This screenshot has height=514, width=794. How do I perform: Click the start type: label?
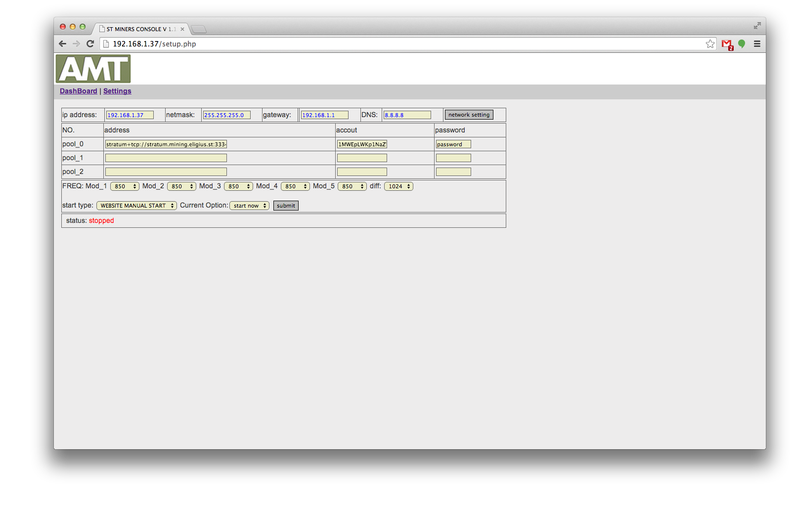click(78, 205)
